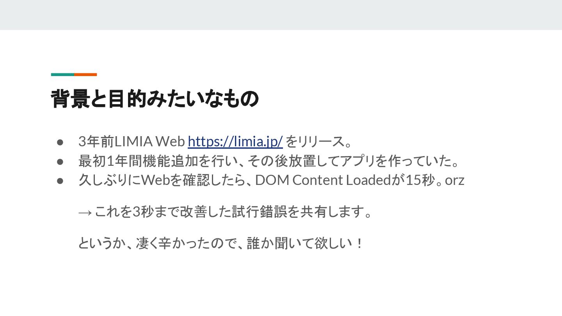
Task: Click the text 誰か聞いて欲しい！
Action: [x=305, y=243]
